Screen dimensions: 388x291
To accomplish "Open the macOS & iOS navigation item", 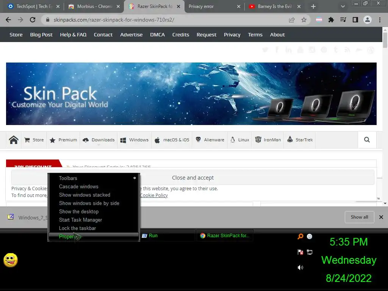I will click(172, 140).
